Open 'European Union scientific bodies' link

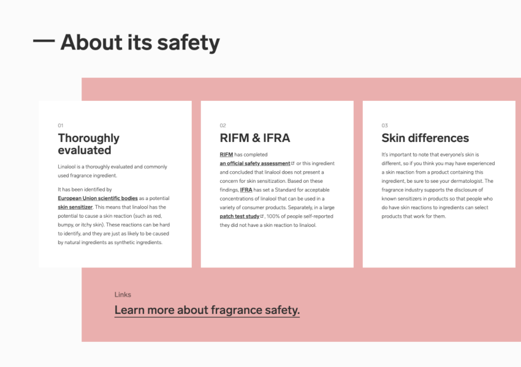point(97,198)
